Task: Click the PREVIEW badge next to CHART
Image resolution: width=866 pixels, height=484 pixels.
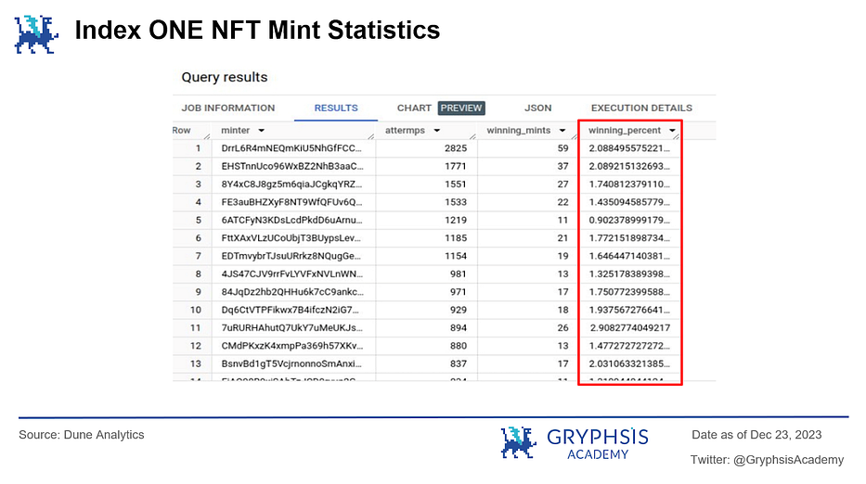Action: coord(461,108)
